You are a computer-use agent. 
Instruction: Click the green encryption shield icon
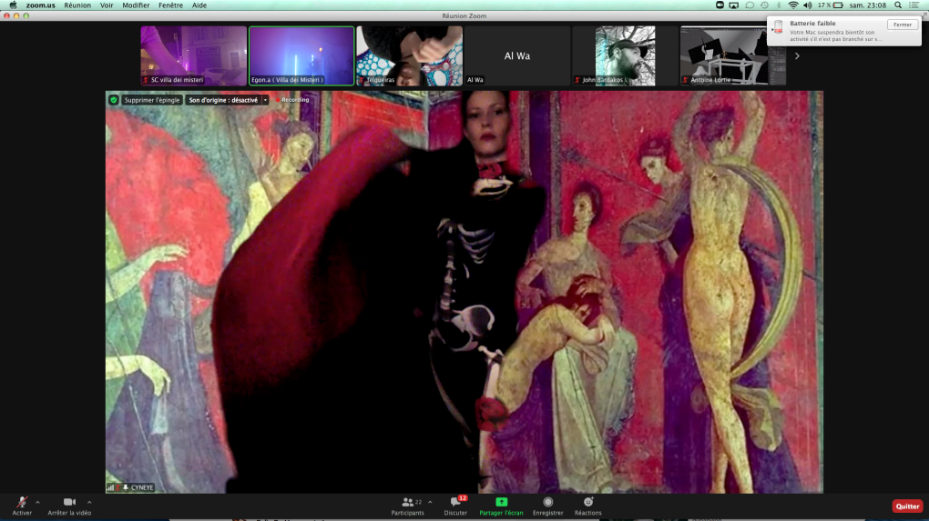point(114,100)
